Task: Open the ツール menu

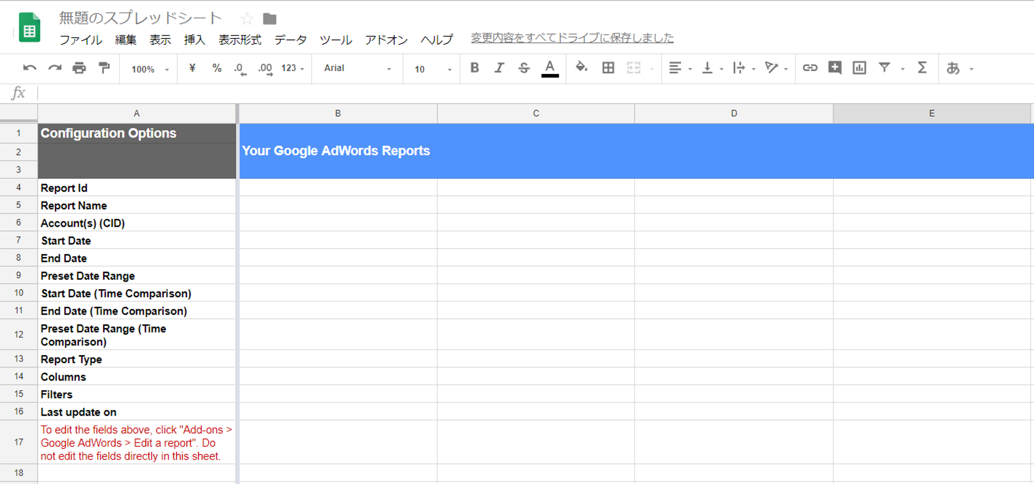Action: (335, 40)
